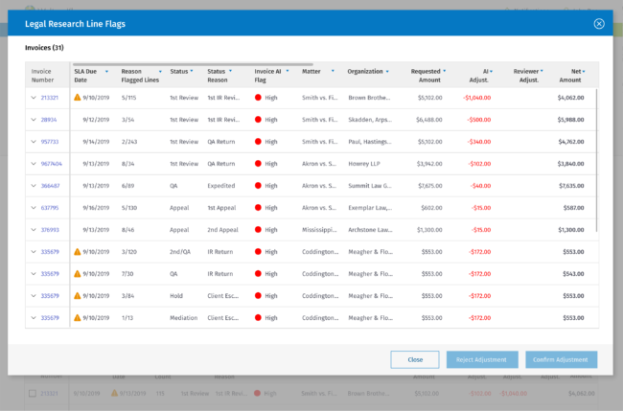623x411 pixels.
Task: Open invoice 366487 link
Action: (50, 186)
